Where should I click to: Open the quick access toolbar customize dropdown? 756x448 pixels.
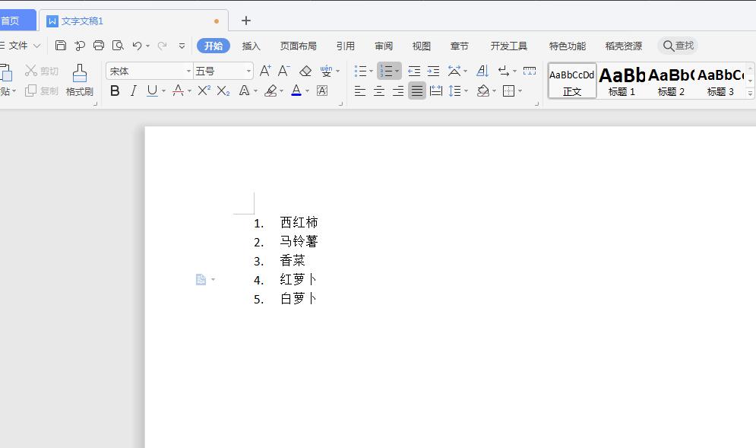[x=182, y=46]
